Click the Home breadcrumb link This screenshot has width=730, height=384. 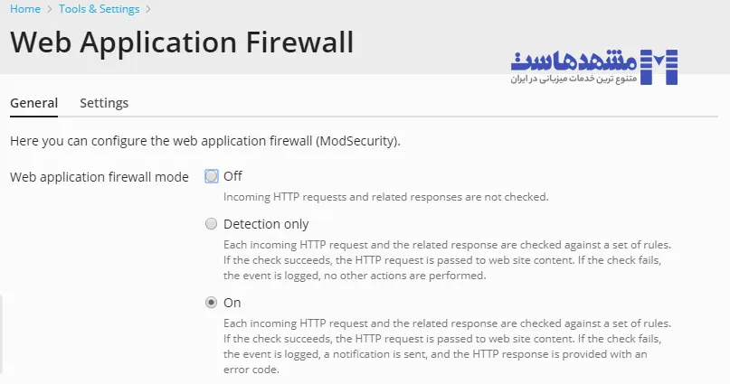pyautogui.click(x=24, y=9)
